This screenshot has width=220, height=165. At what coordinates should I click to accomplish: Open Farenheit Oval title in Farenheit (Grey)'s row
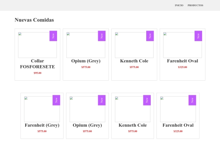178,125
